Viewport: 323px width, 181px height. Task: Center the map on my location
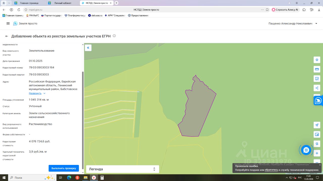[x=317, y=125]
